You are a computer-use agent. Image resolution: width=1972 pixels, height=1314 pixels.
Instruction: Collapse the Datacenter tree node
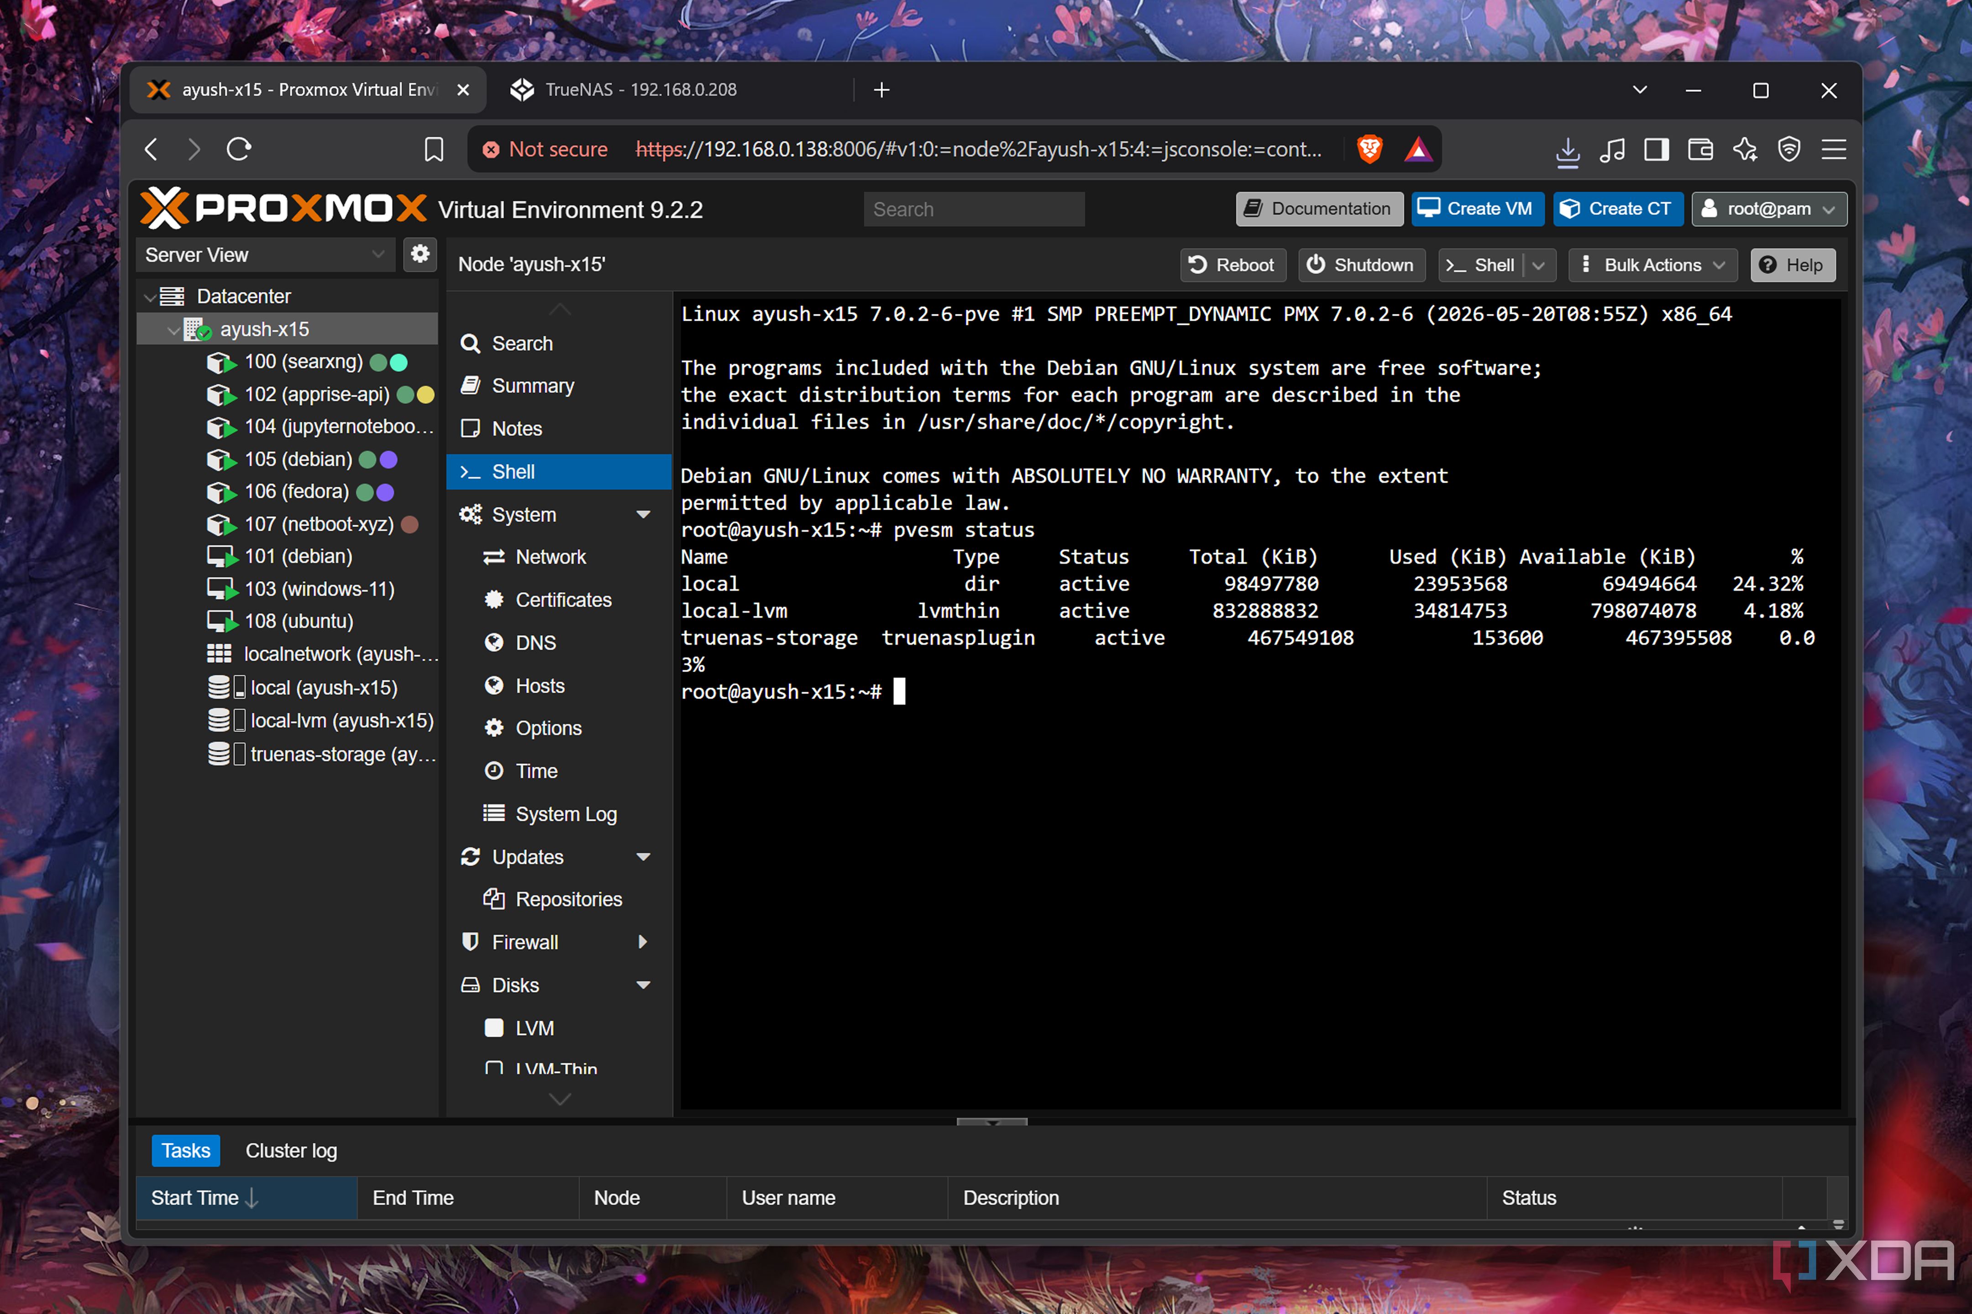point(149,297)
